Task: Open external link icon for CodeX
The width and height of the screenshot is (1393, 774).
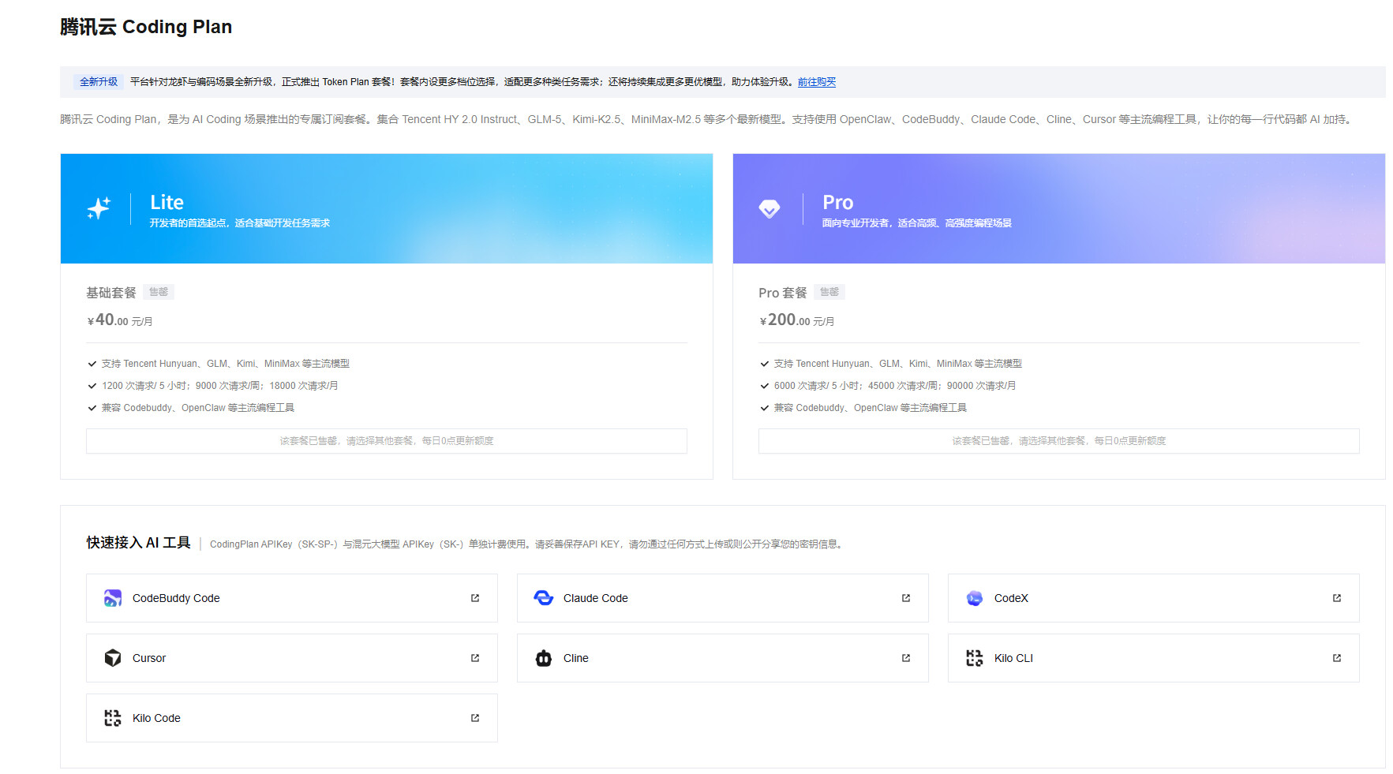Action: pos(1337,598)
